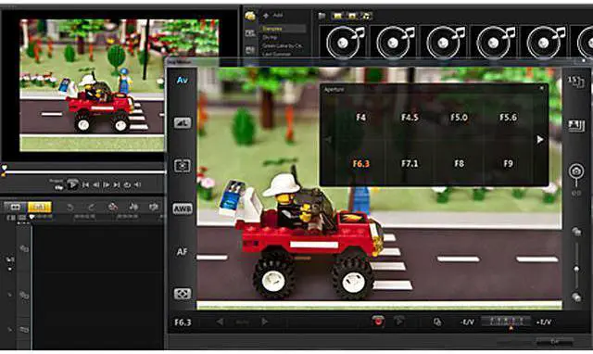Screen dimensions: 593x354
Task: Step to next setting with right arrow
Action: (264, 322)
